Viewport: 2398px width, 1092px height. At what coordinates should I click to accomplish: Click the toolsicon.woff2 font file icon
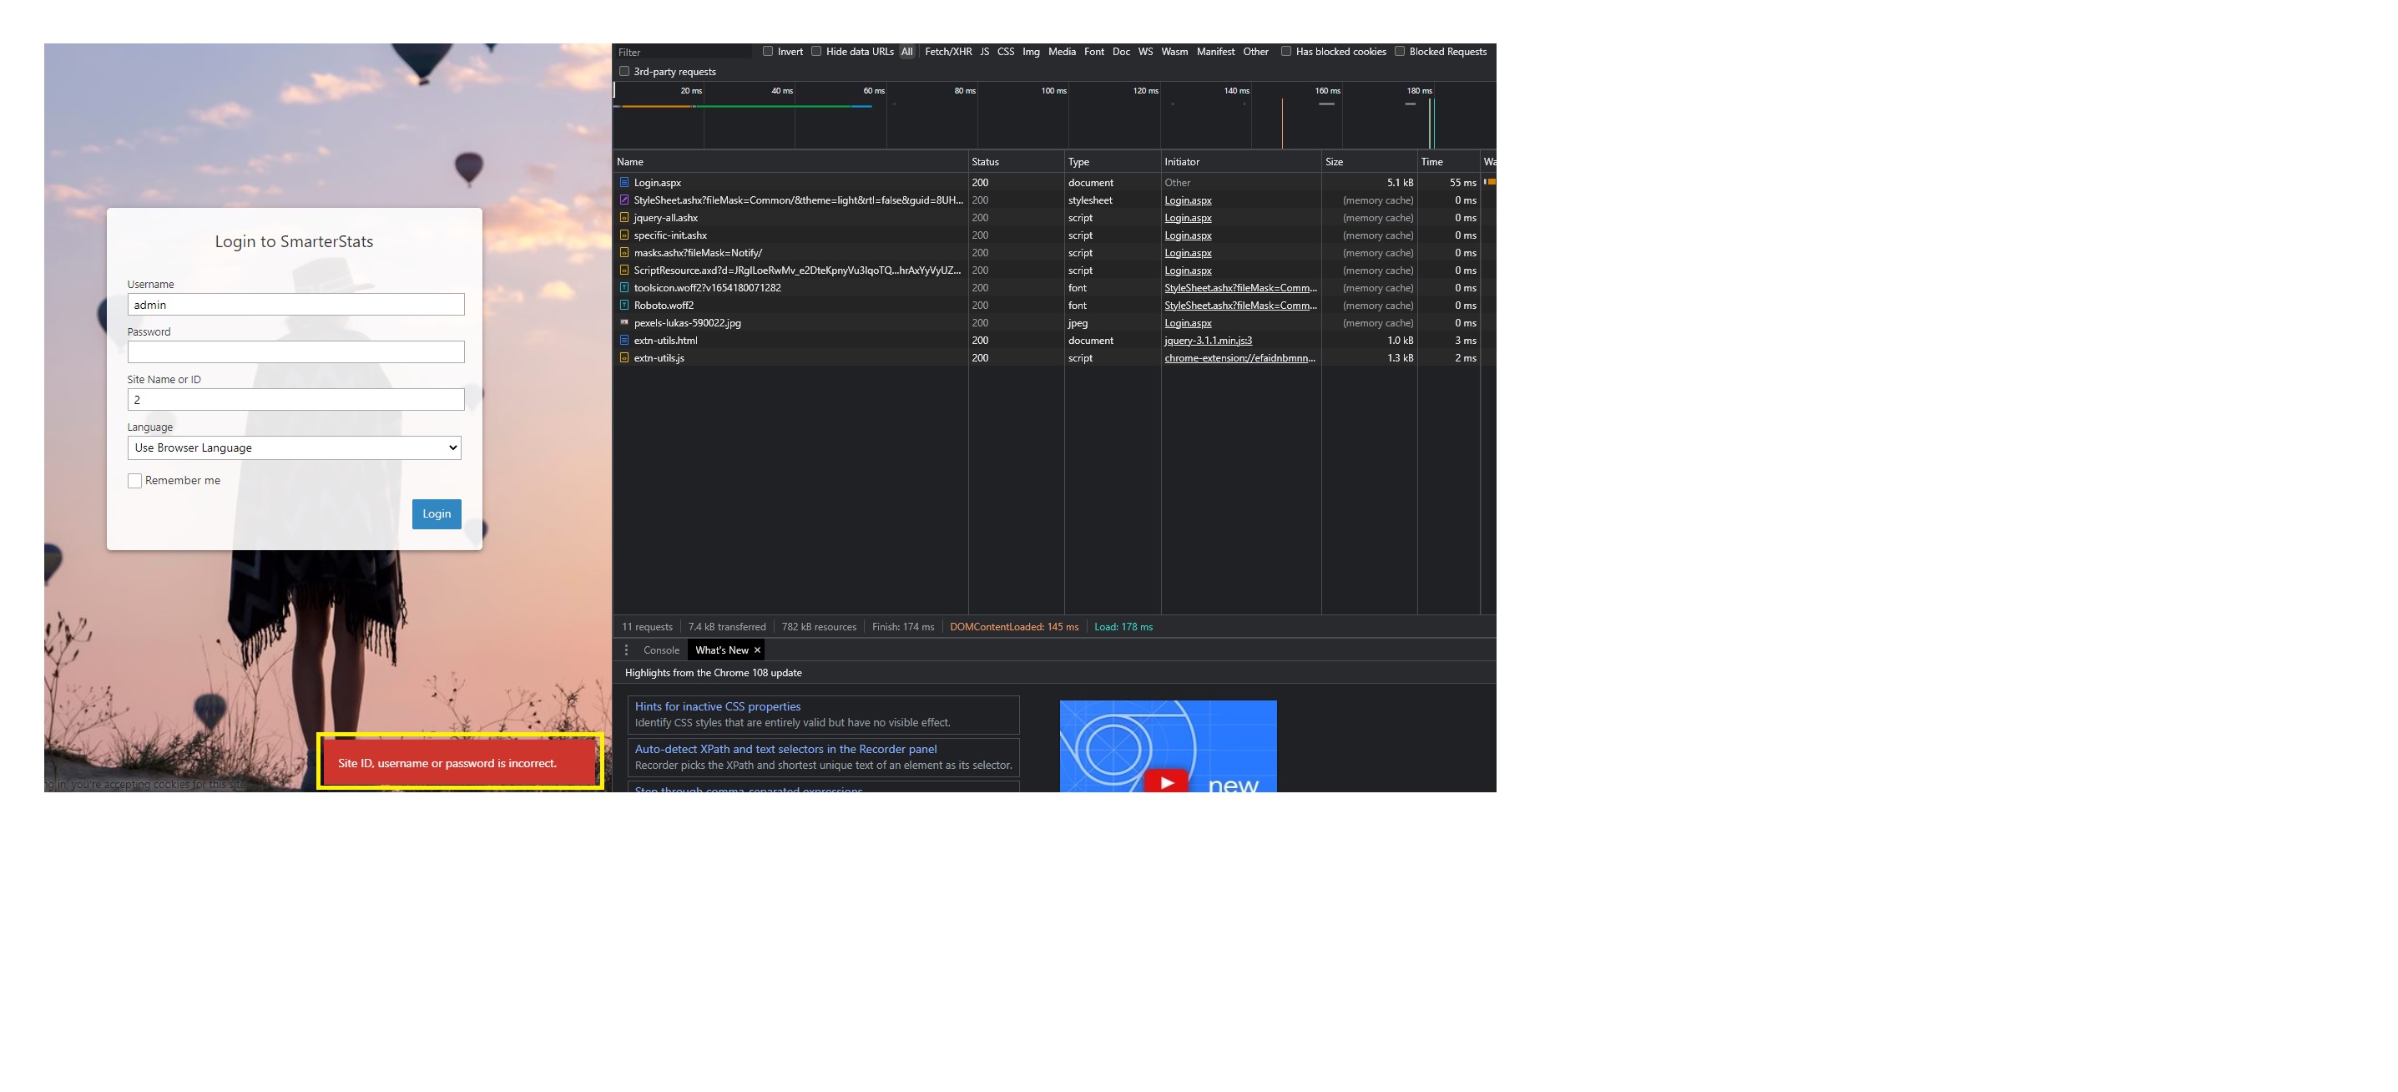tap(623, 288)
